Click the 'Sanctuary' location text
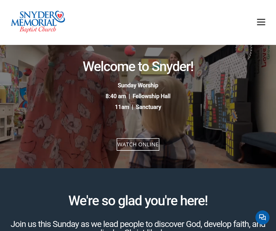Viewport: 276px width, 231px height. pos(149,107)
